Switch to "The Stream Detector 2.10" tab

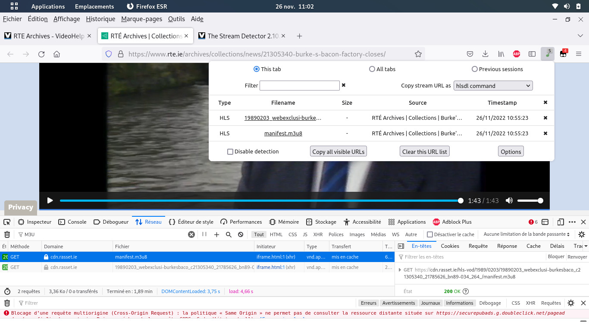coord(243,36)
